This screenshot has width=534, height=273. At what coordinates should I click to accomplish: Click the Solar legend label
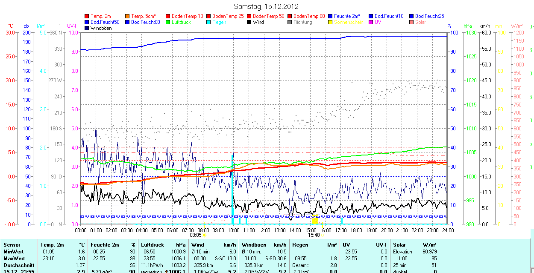click(x=420, y=22)
